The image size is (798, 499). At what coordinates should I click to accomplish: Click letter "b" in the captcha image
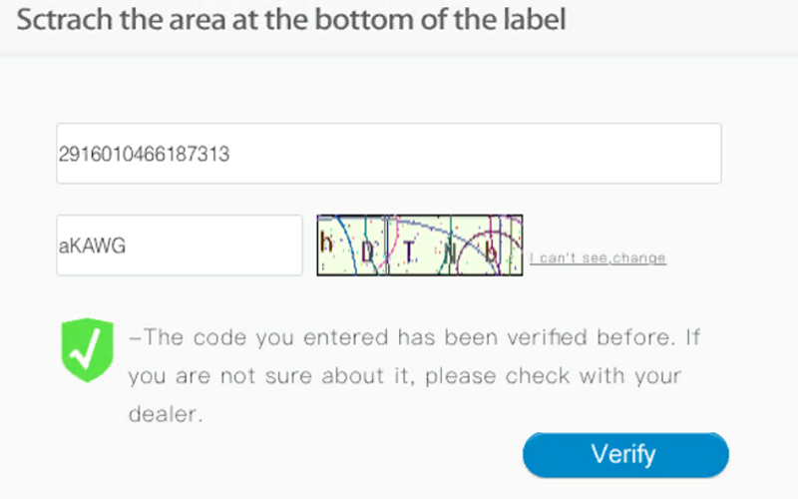point(491,250)
